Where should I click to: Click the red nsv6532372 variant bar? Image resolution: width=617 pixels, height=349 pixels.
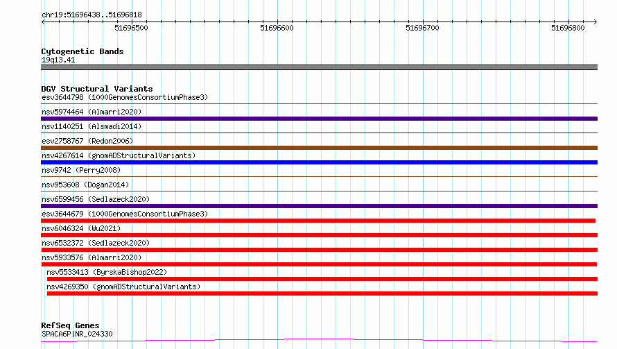click(319, 250)
